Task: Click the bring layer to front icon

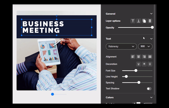Action: point(133,21)
